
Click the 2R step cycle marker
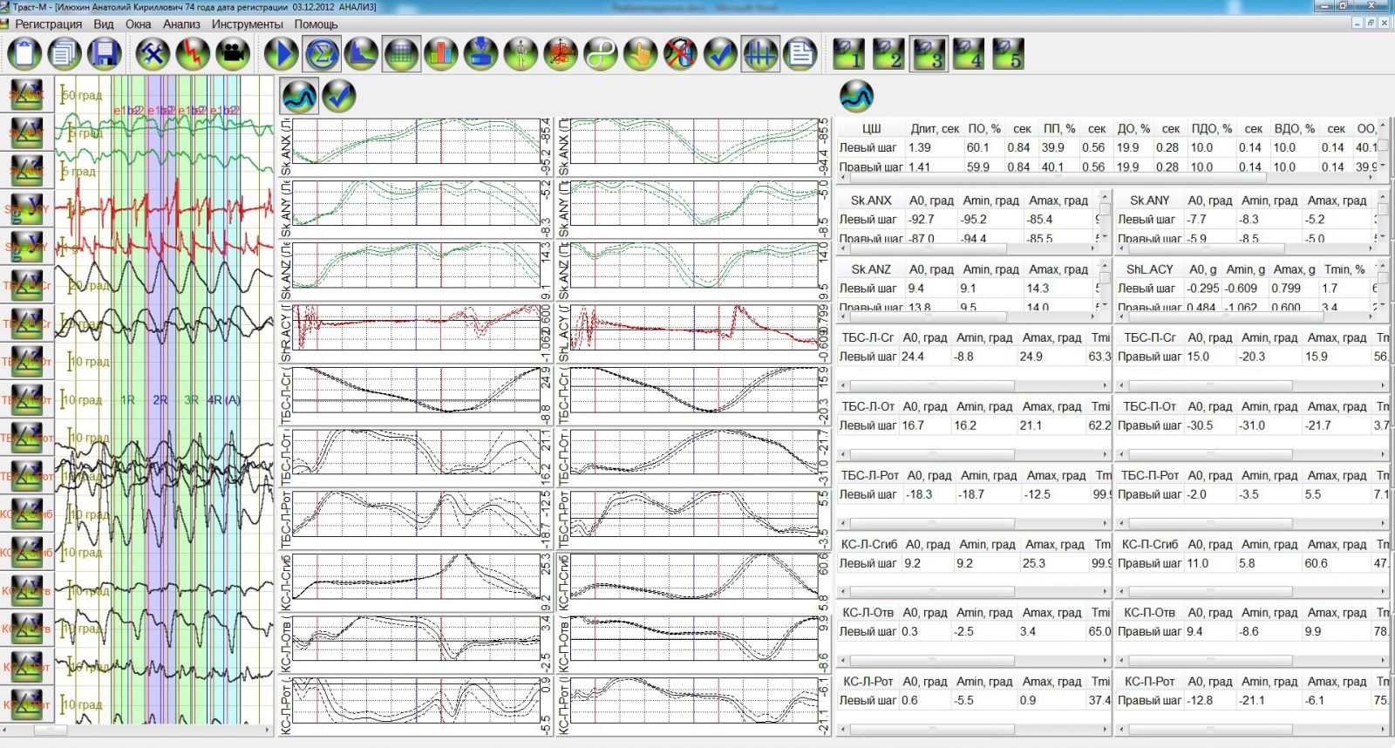tap(160, 400)
